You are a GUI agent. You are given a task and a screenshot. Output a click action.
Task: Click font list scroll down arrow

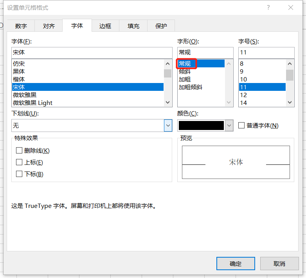(167, 102)
